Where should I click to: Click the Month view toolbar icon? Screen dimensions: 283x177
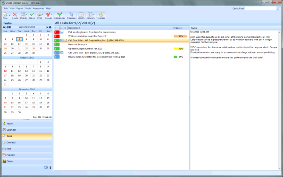pyautogui.click(x=81, y=16)
